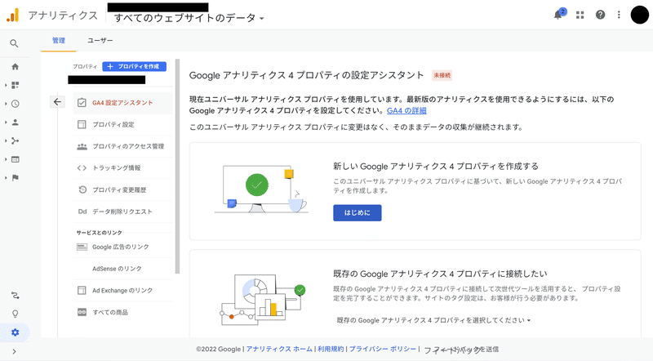653x361 pixels.
Task: Open 既存の Google アナリティクス 4 プロパティを選択 dropdown
Action: (433, 320)
